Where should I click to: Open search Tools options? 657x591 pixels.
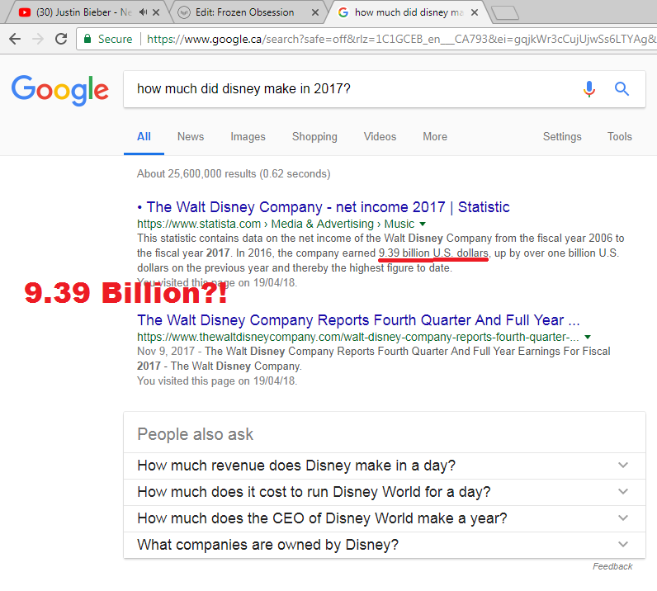click(x=620, y=137)
